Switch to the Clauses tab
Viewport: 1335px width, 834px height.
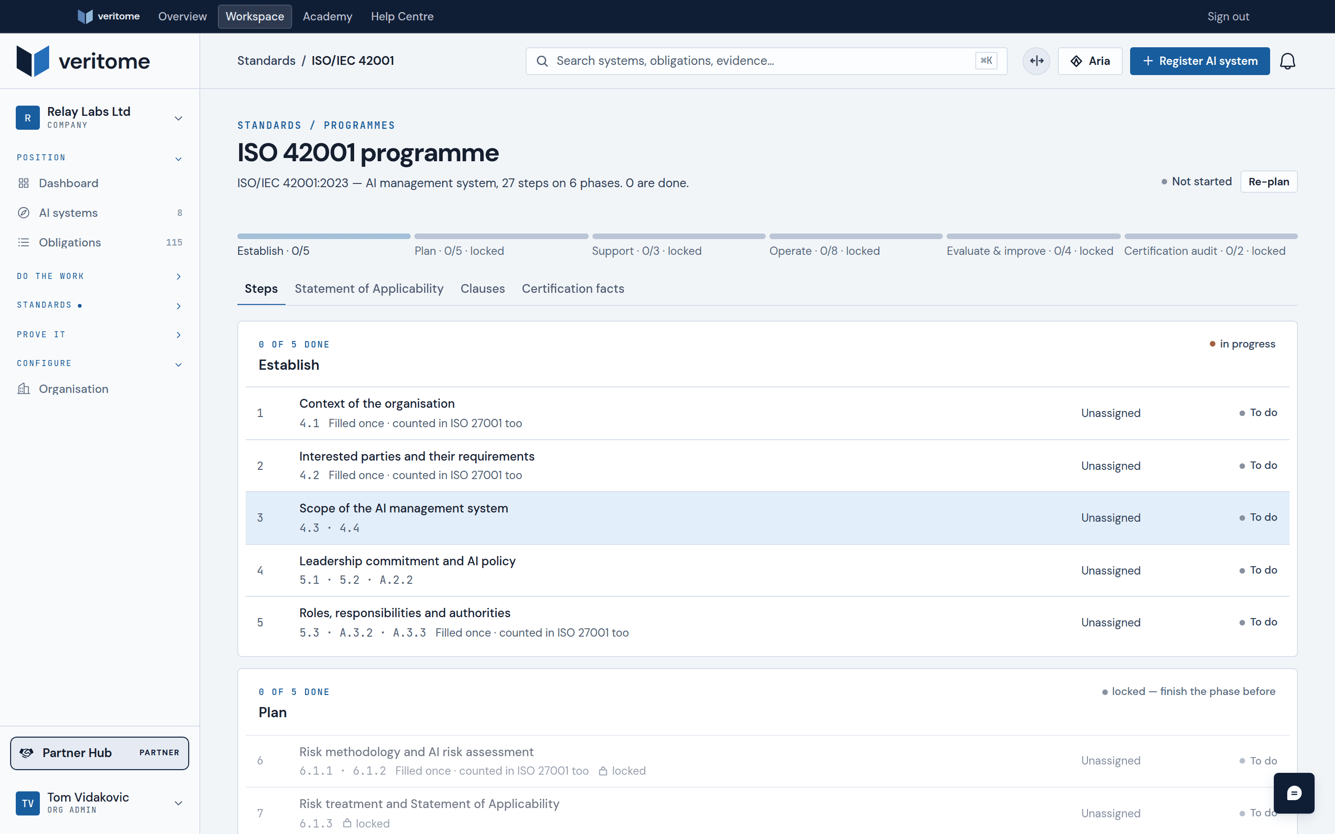coord(482,289)
